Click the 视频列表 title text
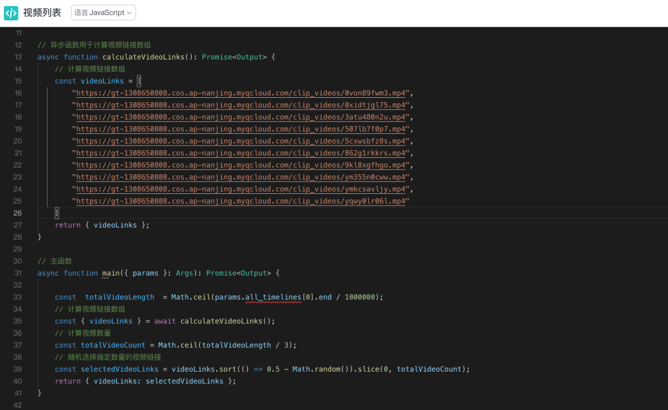The height and width of the screenshot is (410, 668). [42, 13]
